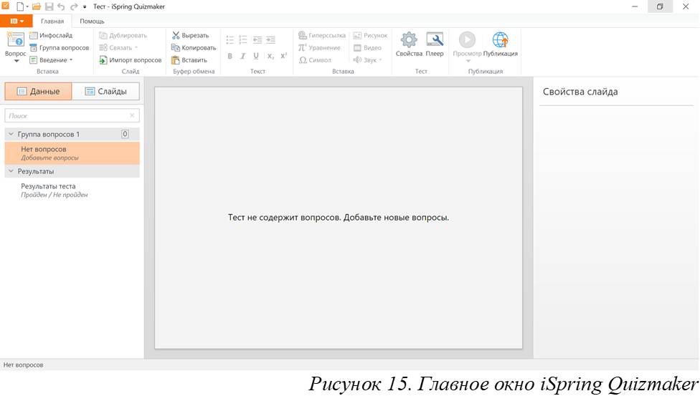This screenshot has width=700, height=396.
Task: Open the Помощь ribbon tab
Action: coord(92,21)
